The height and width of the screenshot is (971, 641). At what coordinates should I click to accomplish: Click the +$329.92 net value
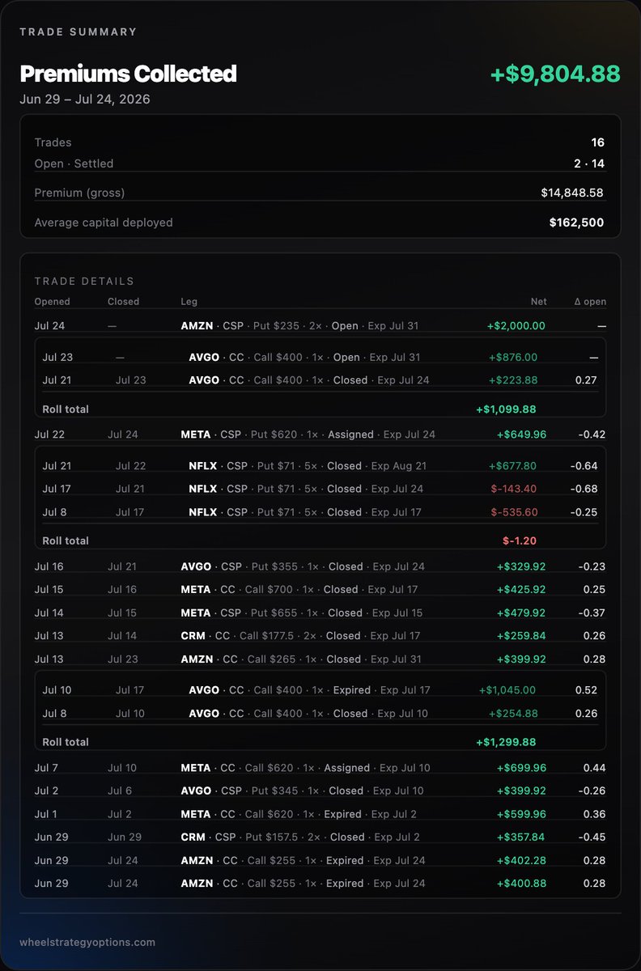pyautogui.click(x=521, y=566)
